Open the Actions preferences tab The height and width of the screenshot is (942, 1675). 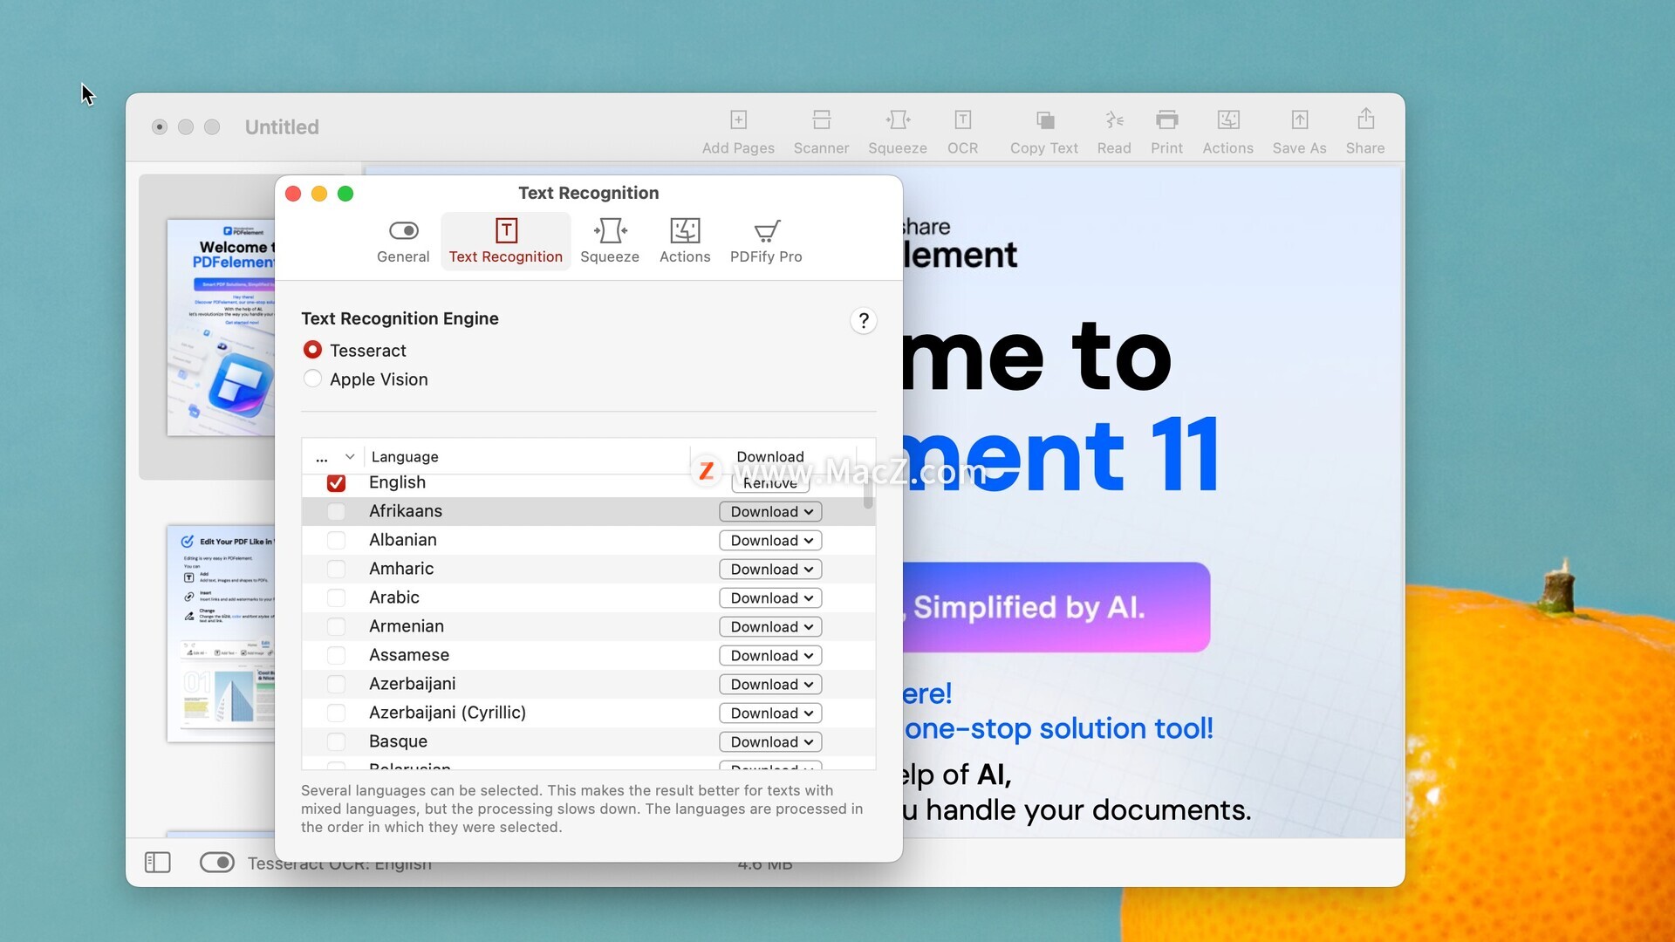point(685,241)
